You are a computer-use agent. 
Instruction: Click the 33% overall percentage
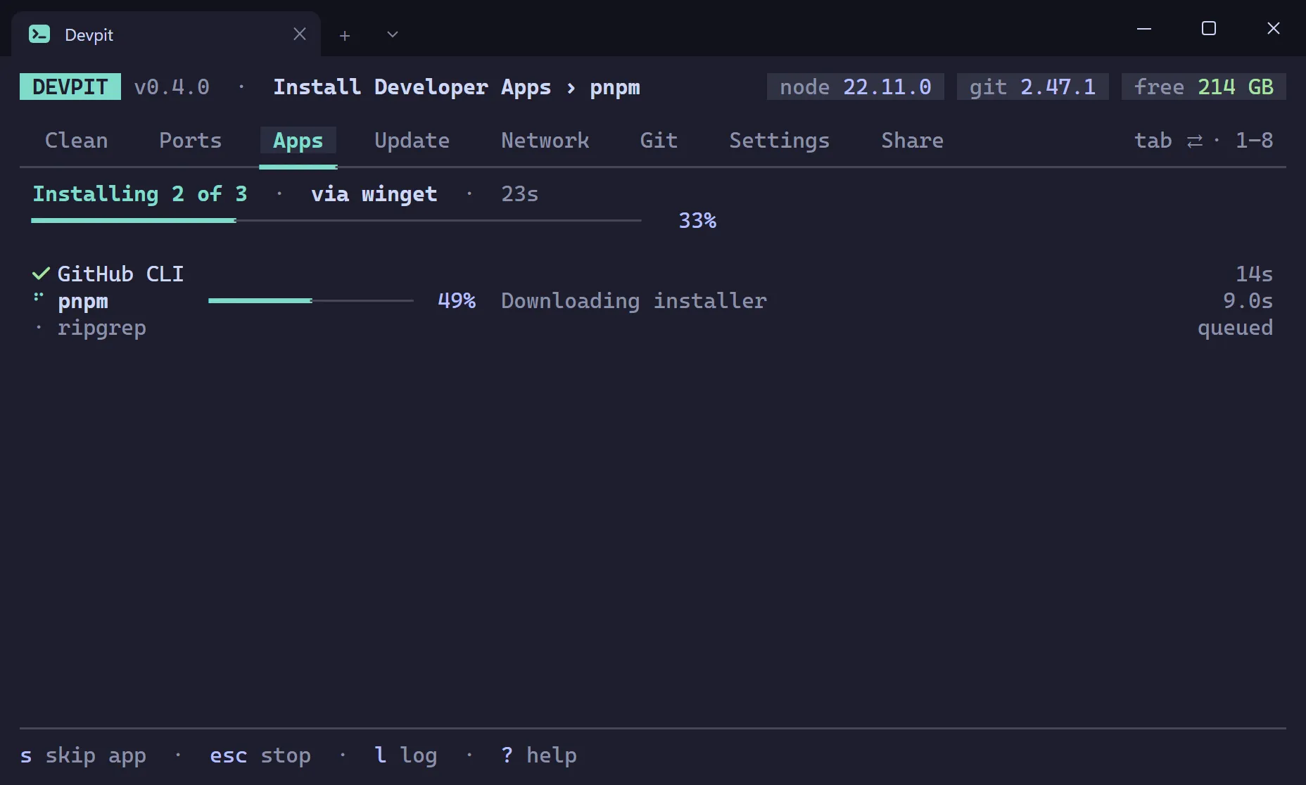[x=697, y=221]
